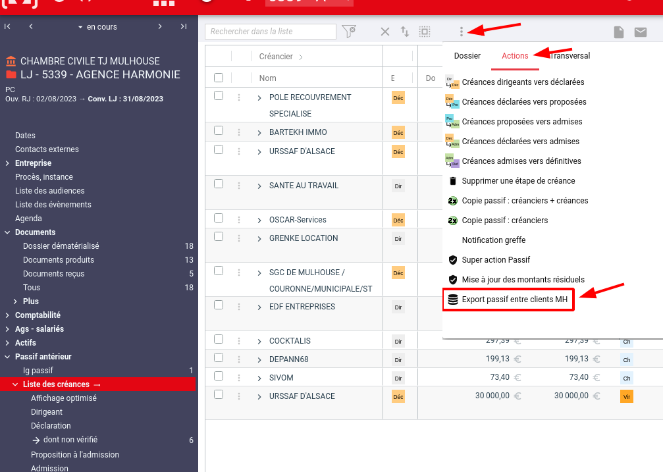
Task: Toggle the header select-all checkbox
Action: [219, 78]
